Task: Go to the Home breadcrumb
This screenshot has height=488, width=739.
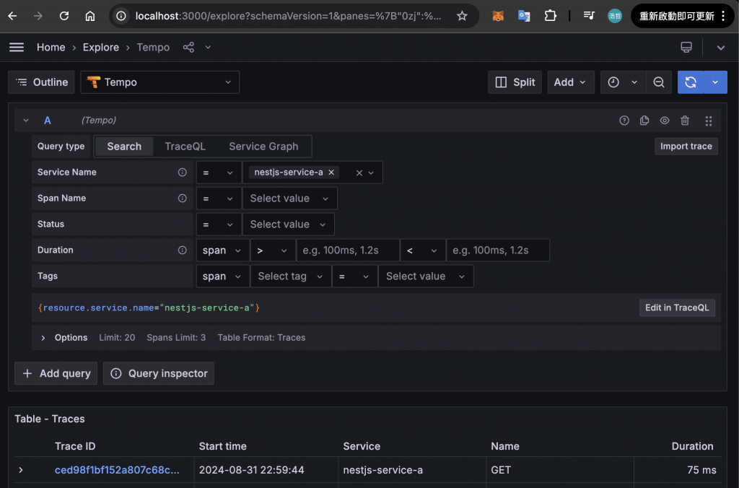Action: (x=51, y=47)
